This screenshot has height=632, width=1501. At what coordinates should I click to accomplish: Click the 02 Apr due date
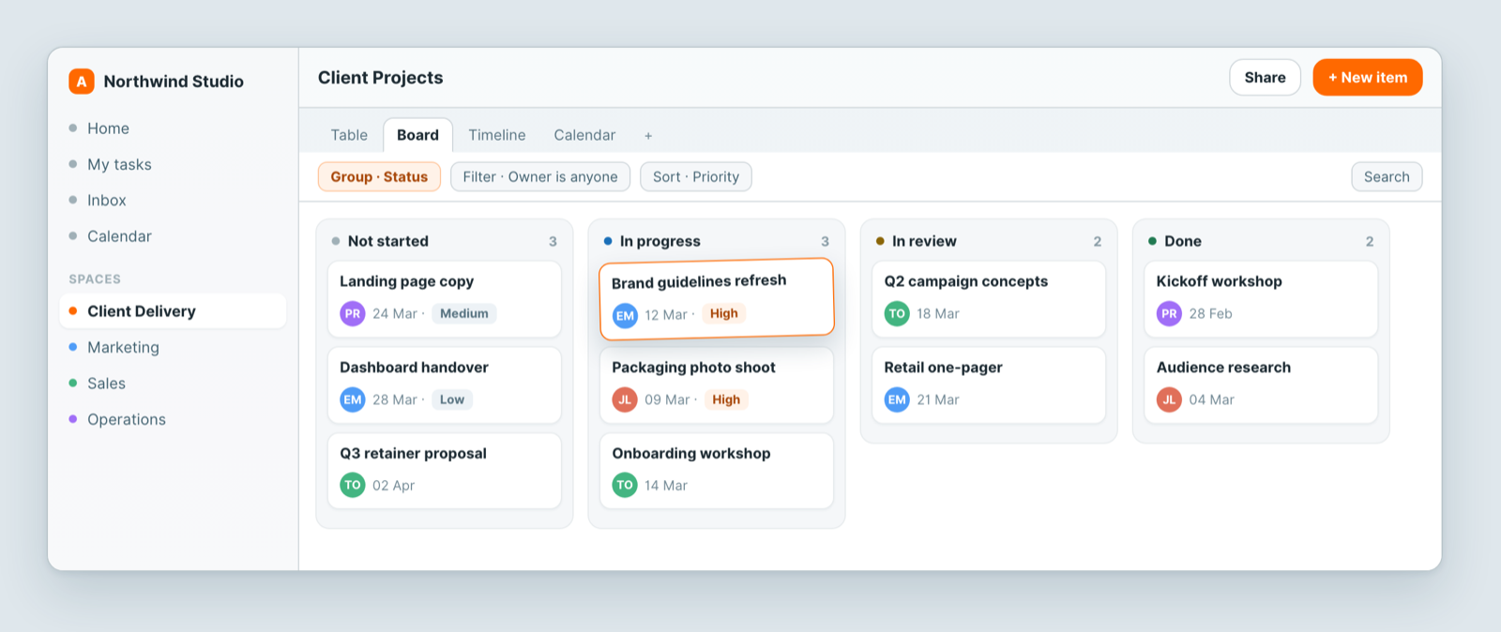tap(393, 486)
